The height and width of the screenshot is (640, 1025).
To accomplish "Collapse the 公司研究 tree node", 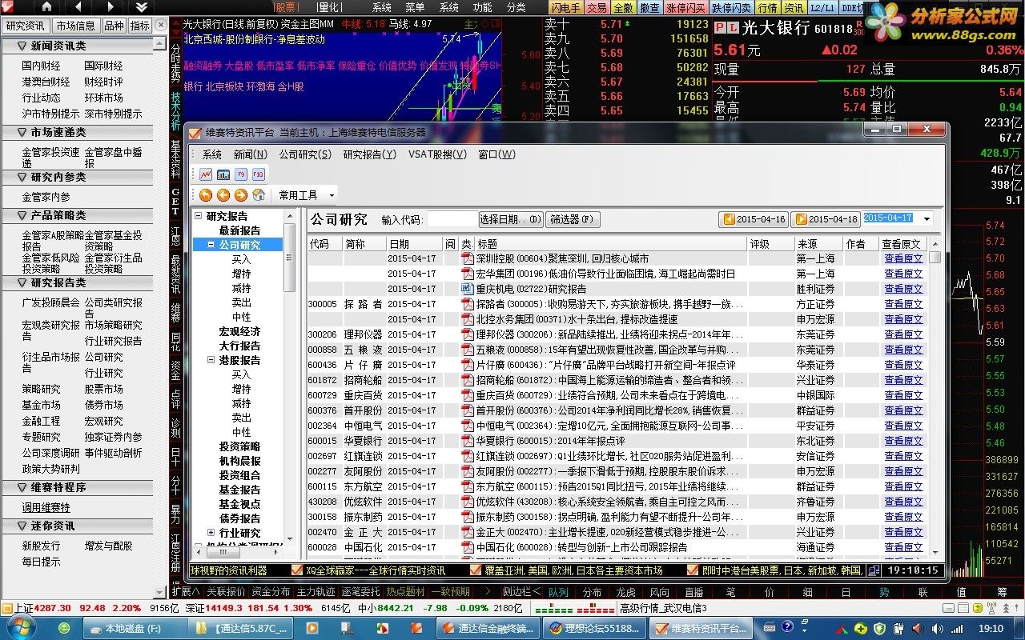I will [211, 245].
